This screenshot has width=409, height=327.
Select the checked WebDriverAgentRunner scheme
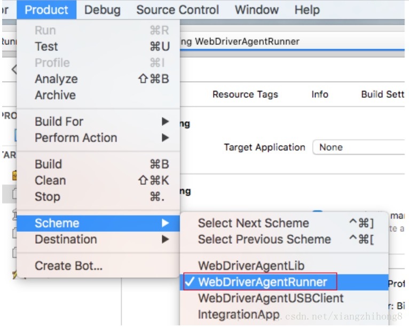[262, 282]
